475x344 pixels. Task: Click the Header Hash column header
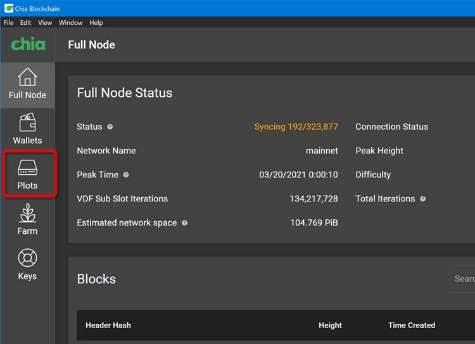tap(108, 325)
